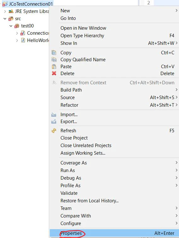Open the Show In submenu
Viewport: 179px width, 238px height.
pos(114,43)
